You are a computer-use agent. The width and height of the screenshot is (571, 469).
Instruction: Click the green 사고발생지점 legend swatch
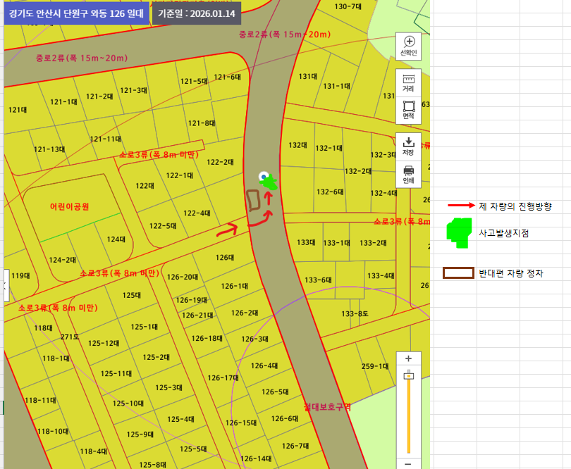pyautogui.click(x=459, y=232)
